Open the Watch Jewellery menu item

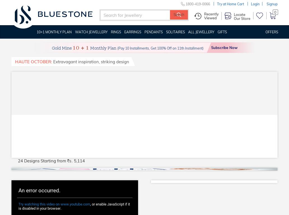point(91,32)
